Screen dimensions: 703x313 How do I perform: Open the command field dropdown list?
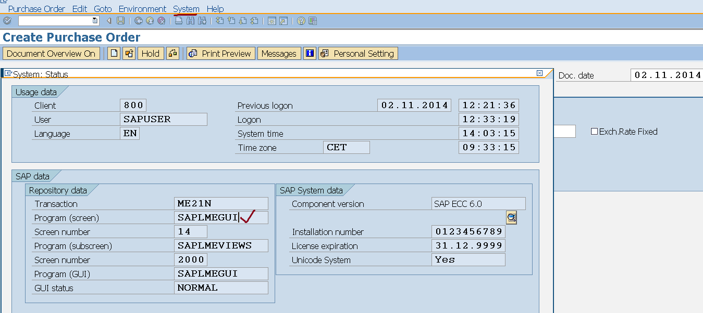click(x=95, y=21)
